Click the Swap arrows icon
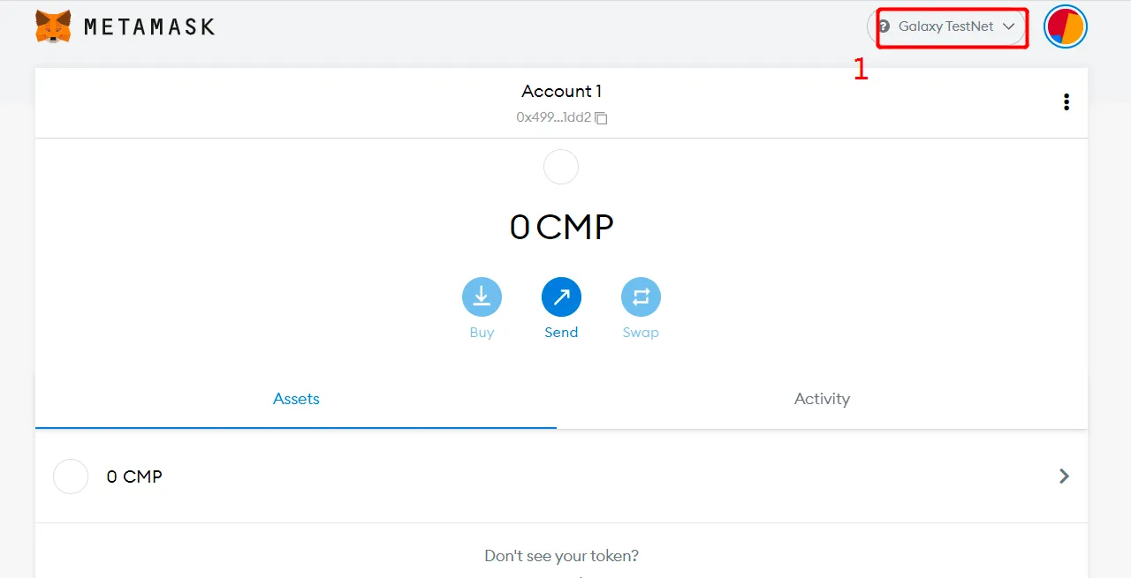The height and width of the screenshot is (578, 1131). pyautogui.click(x=641, y=297)
